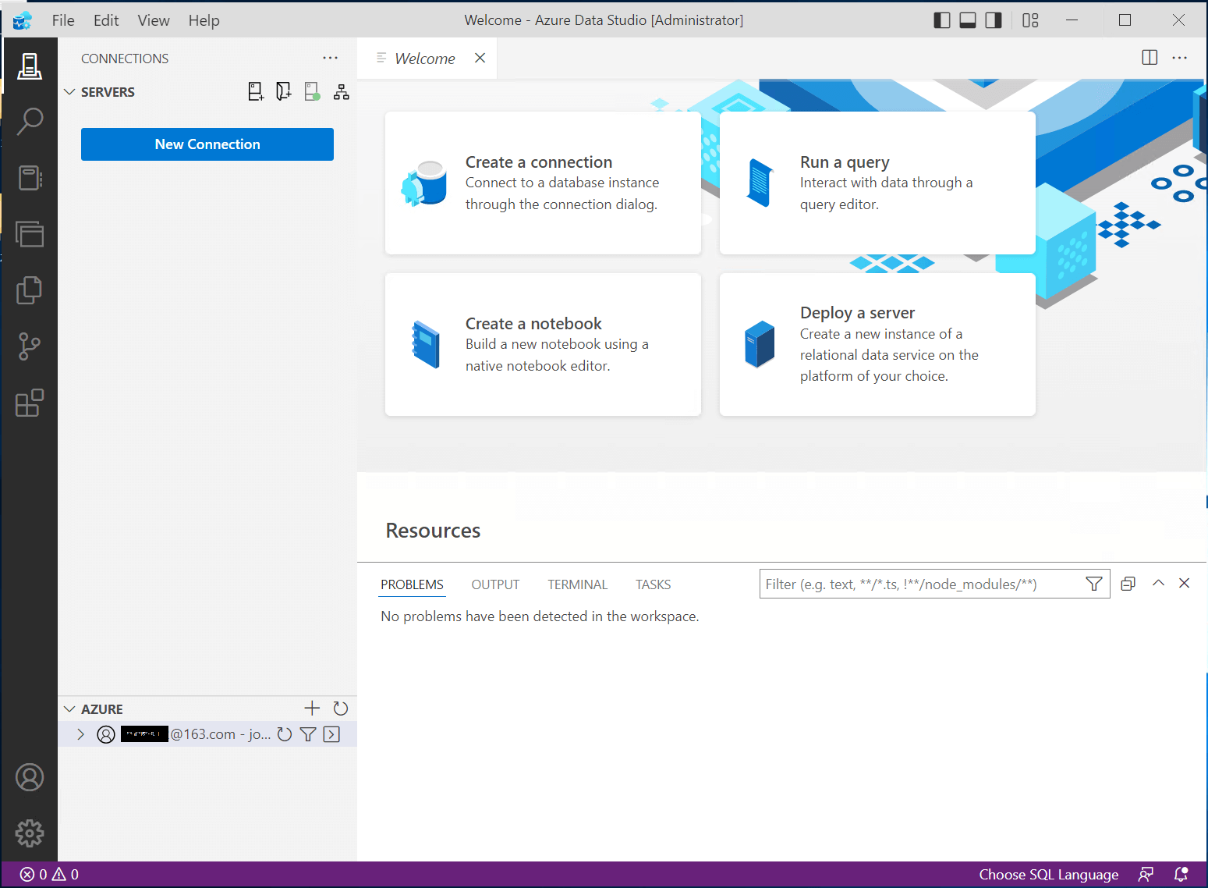
Task: Switch to the PROBLEMS panel tab
Action: pos(412,584)
